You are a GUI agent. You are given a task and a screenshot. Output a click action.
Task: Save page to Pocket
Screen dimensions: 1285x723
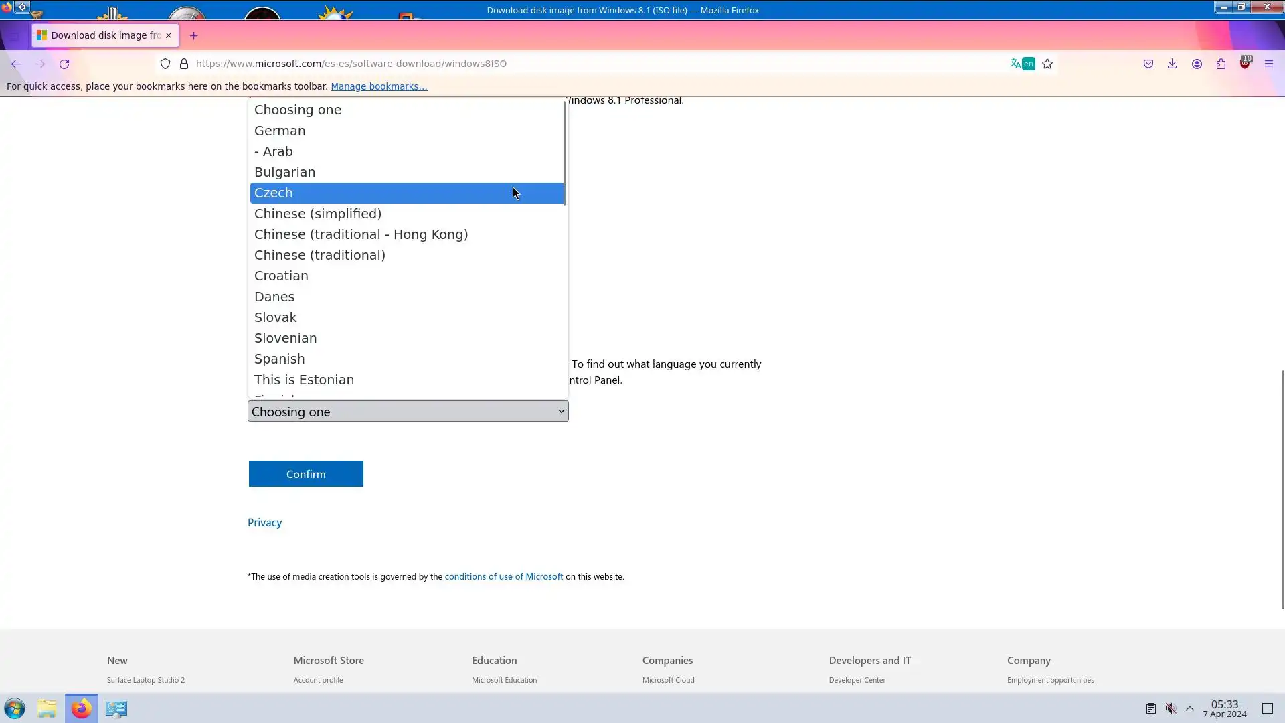1148,64
